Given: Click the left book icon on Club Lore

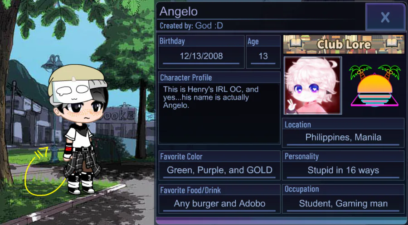Looking at the screenshot, I should tap(295, 44).
